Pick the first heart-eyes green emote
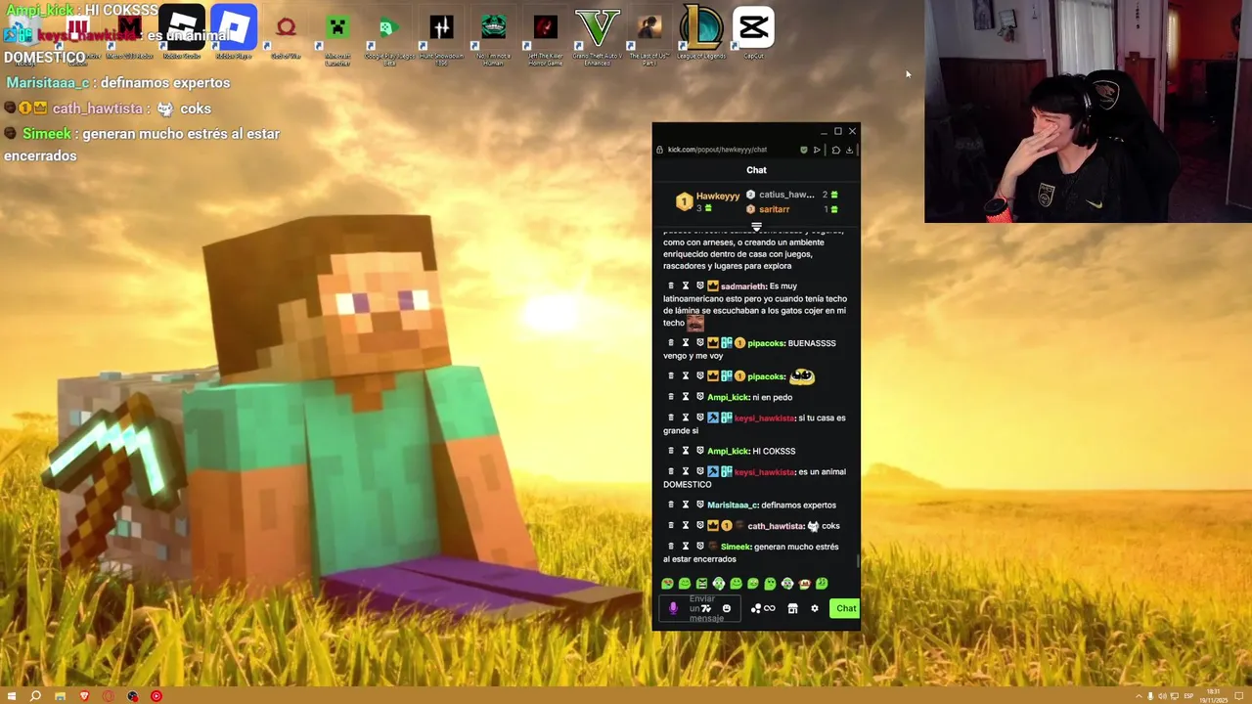The image size is (1252, 704). pyautogui.click(x=667, y=584)
